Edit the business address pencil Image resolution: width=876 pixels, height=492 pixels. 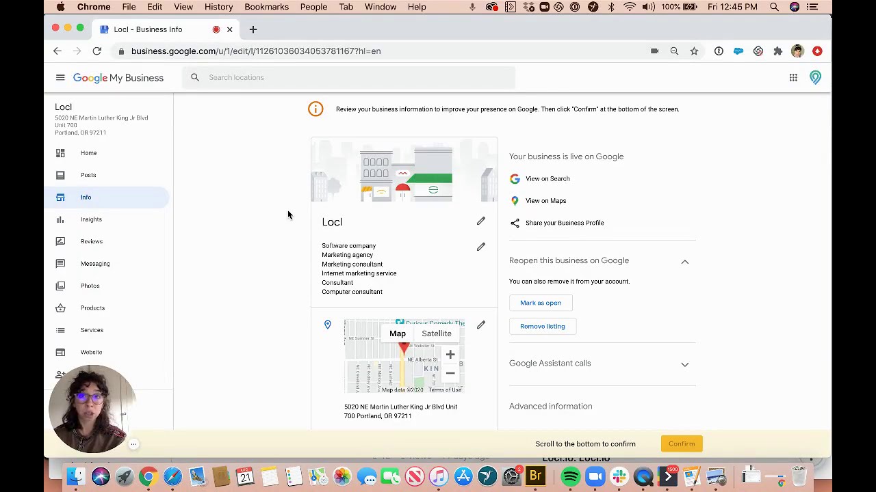(x=481, y=325)
